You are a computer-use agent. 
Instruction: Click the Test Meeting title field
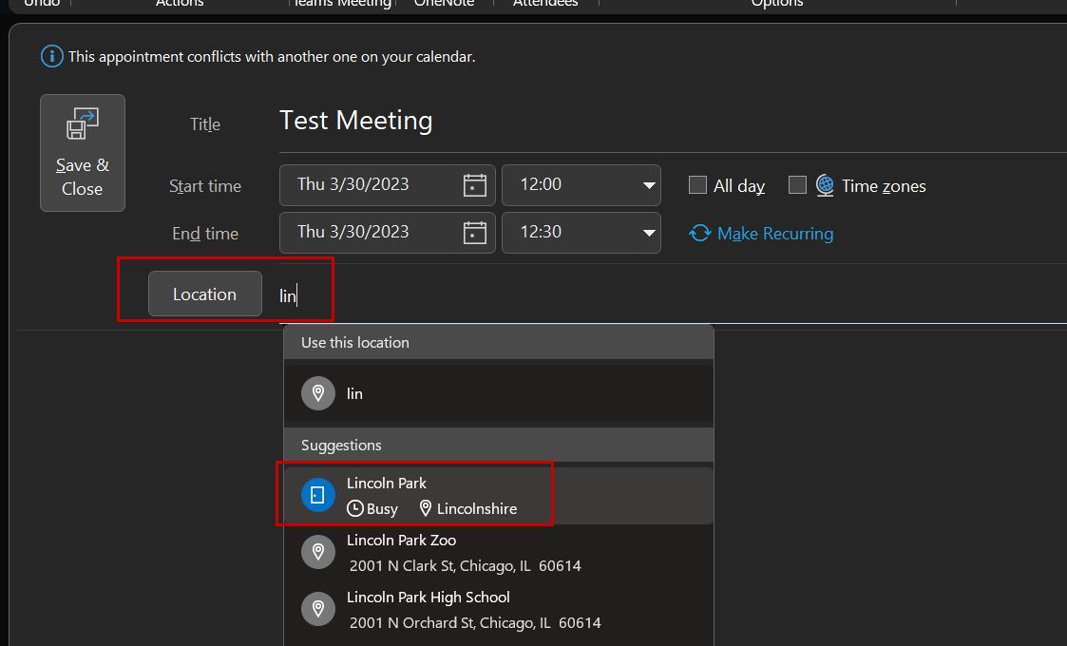pos(570,121)
